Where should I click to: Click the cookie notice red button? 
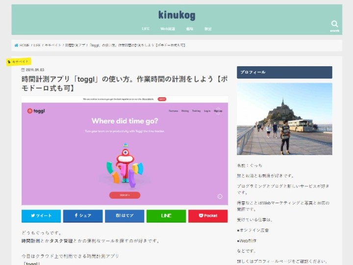click(x=162, y=99)
